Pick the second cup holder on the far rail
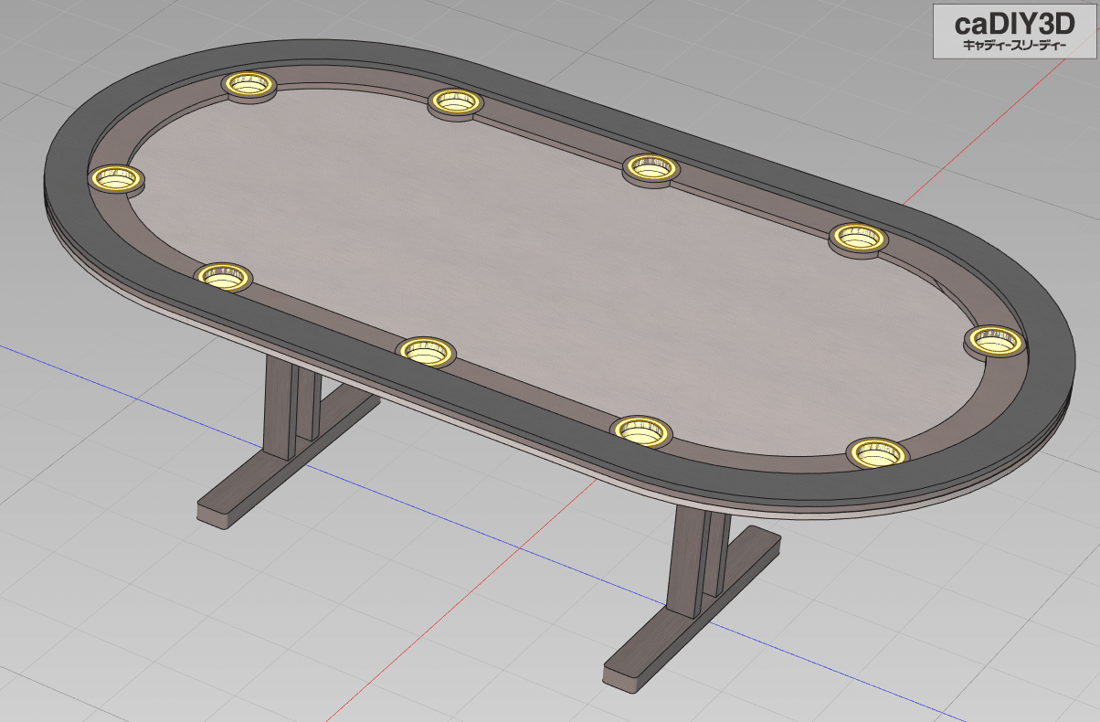 click(456, 101)
